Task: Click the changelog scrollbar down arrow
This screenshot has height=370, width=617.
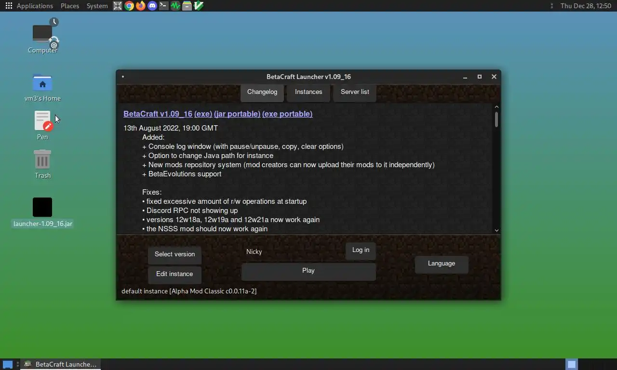Action: click(496, 230)
